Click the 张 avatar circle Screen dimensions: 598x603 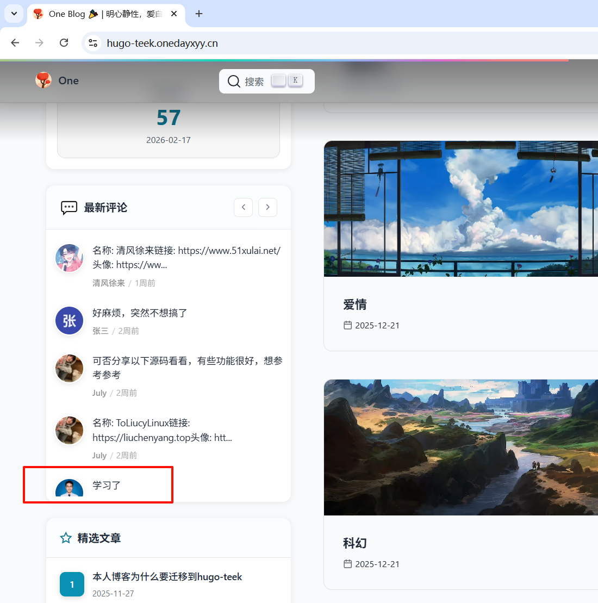(70, 321)
